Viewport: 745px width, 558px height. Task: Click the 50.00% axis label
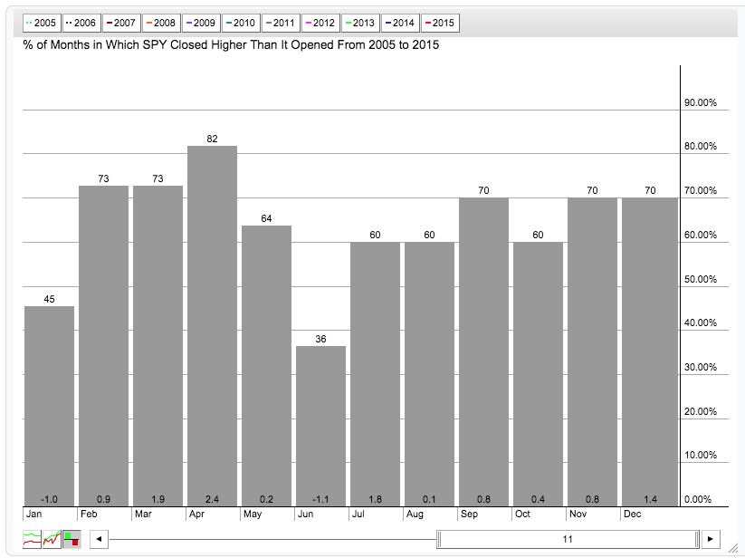(x=701, y=279)
